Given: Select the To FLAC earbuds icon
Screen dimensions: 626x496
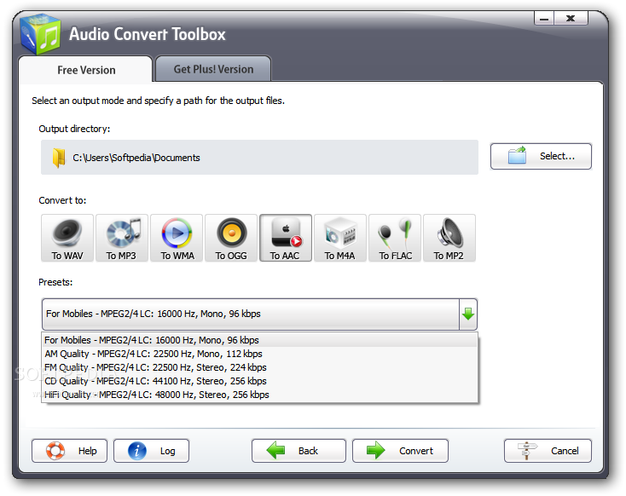Looking at the screenshot, I should [x=395, y=238].
